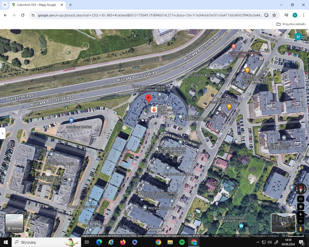Image resolution: width=309 pixels, height=247 pixels.
Task: Click the Osiedle Europejskie - Paryż marker
Action: point(51,154)
